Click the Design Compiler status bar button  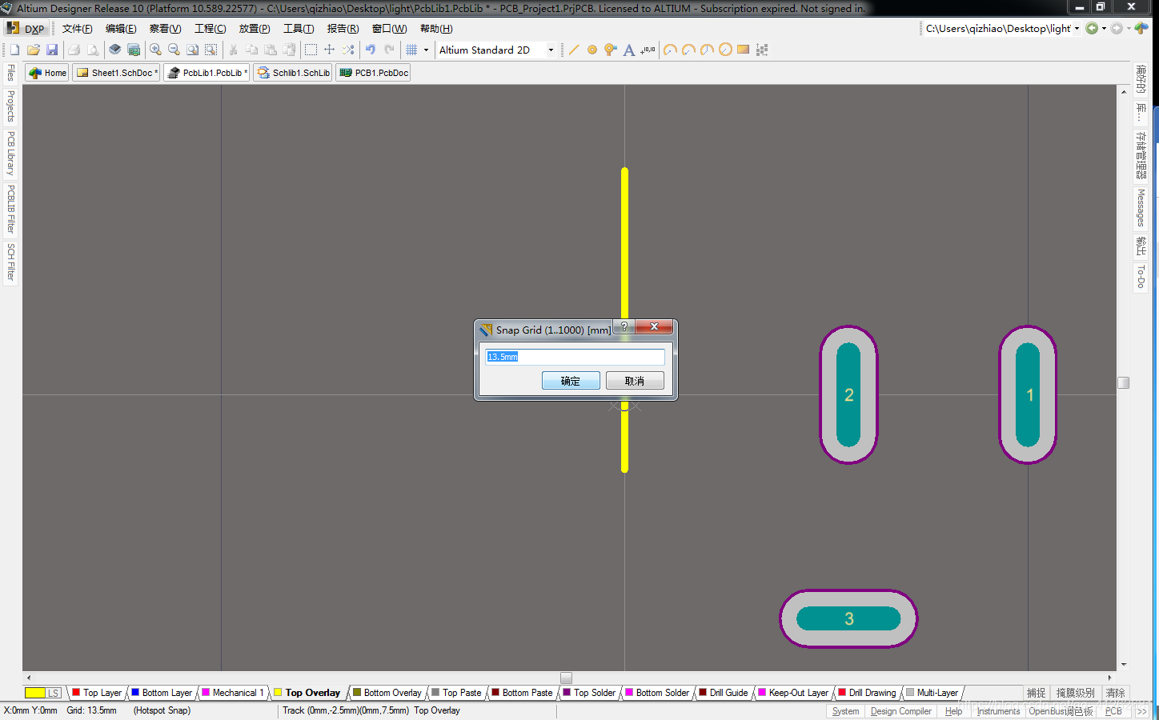click(x=900, y=711)
